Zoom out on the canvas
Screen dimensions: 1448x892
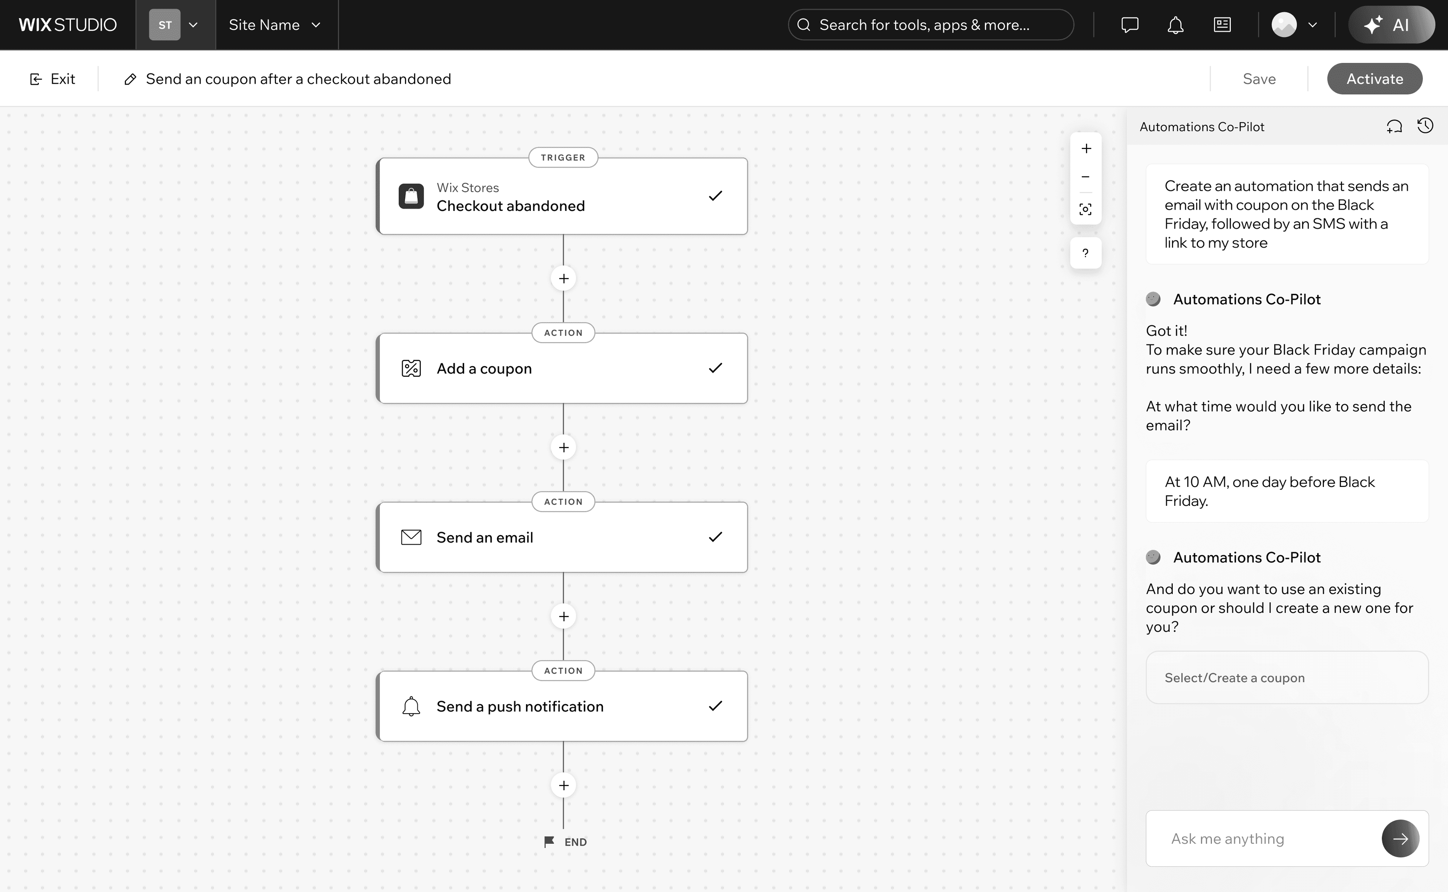tap(1086, 177)
